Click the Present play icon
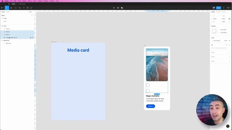 [224, 8]
